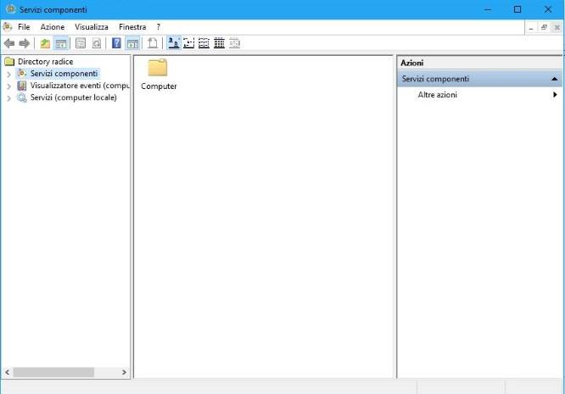Viewport: 565px width, 394px height.
Task: Switch to details view mode
Action: tap(219, 43)
